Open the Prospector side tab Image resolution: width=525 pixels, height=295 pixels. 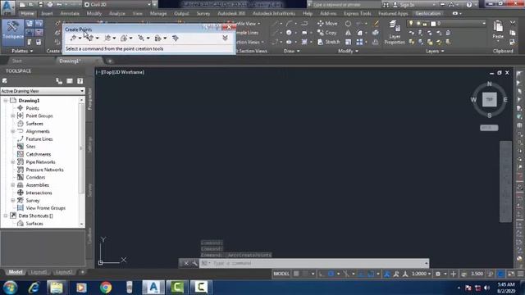tap(89, 99)
